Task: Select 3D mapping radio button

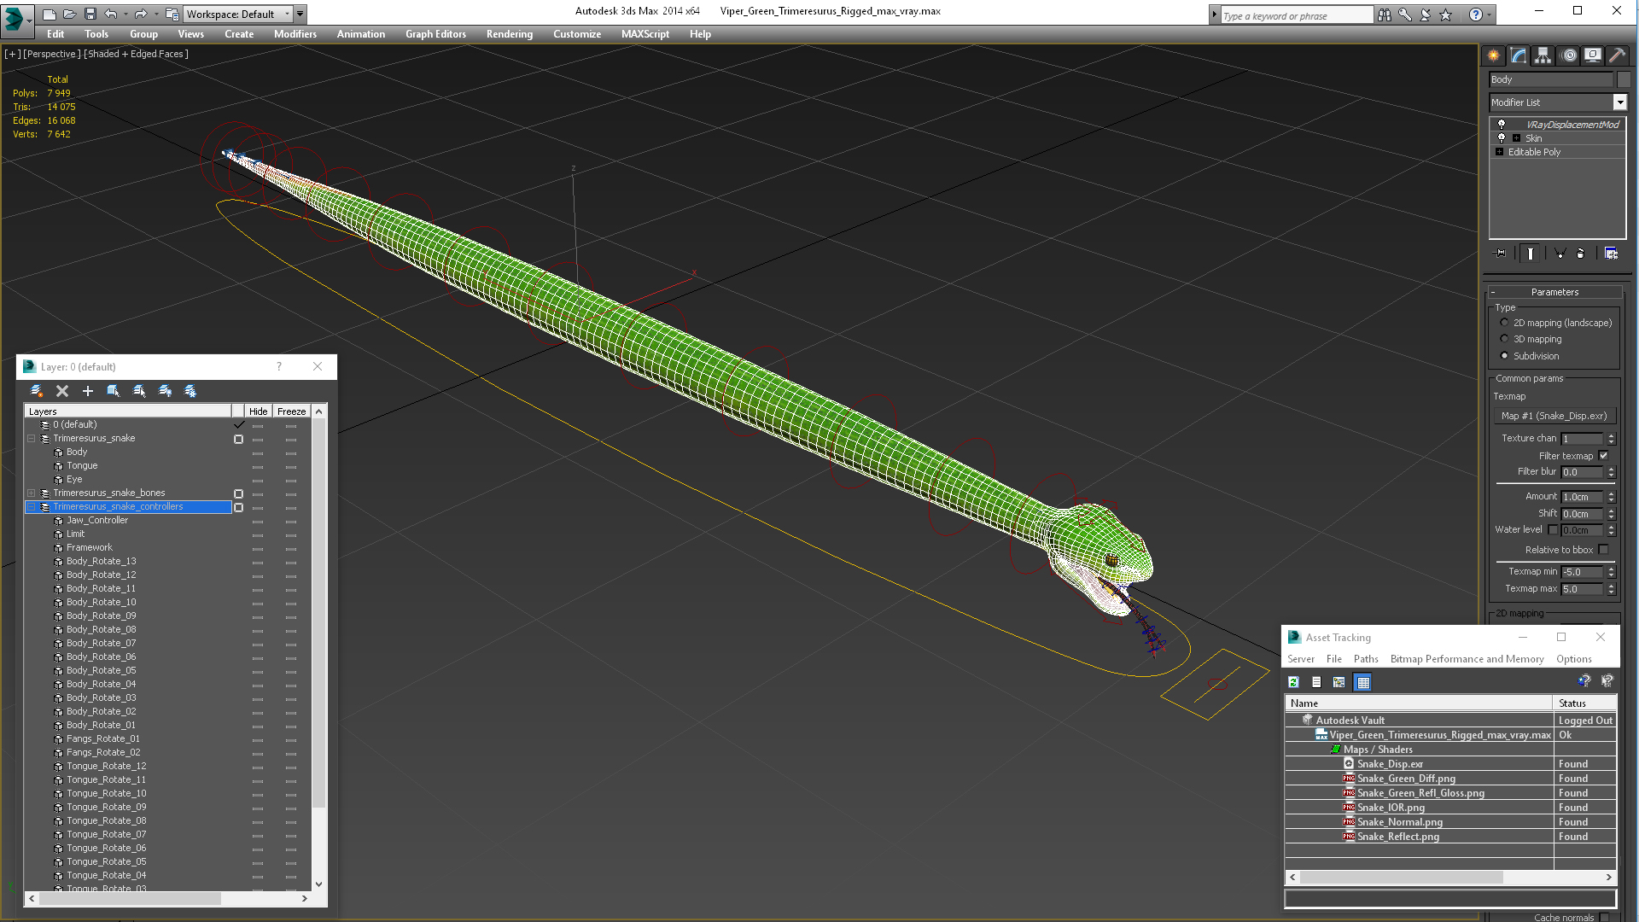Action: coord(1504,339)
